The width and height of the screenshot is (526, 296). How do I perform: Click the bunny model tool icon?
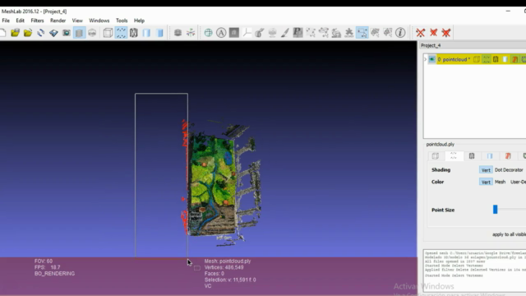pos(336,33)
